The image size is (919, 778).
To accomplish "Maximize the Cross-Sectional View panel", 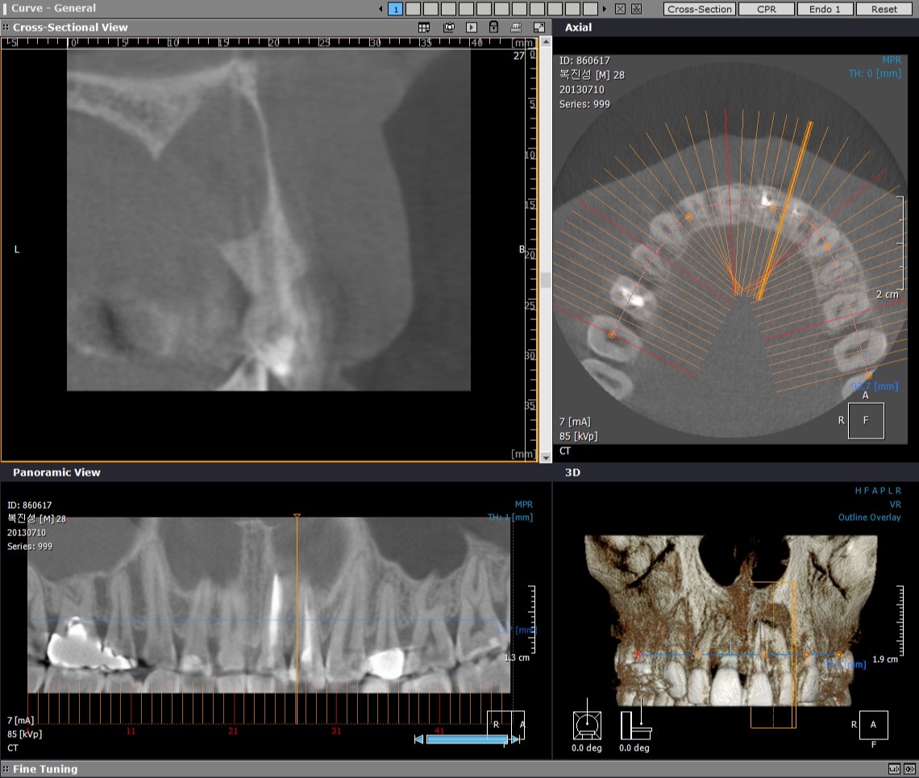I will tap(539, 27).
